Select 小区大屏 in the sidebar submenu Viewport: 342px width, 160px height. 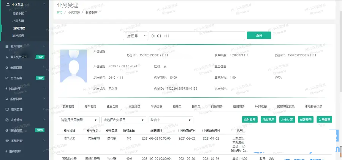tap(18, 20)
